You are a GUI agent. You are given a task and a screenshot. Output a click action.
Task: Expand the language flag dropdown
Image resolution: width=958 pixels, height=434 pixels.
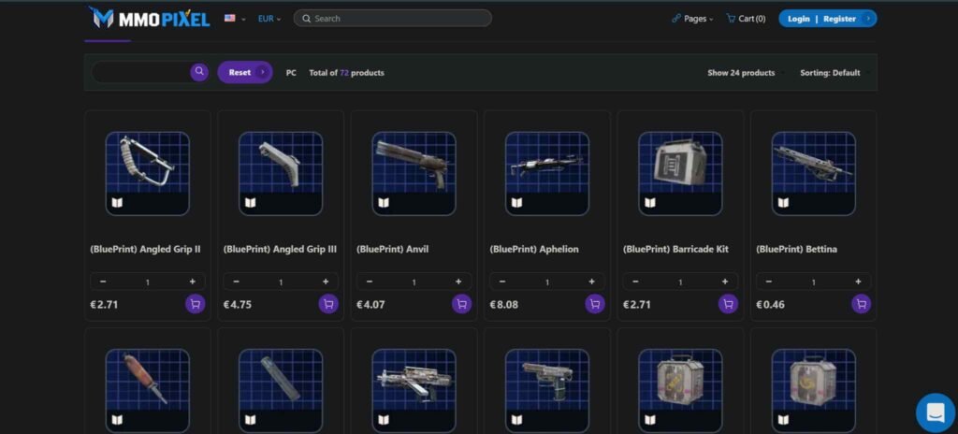[234, 19]
